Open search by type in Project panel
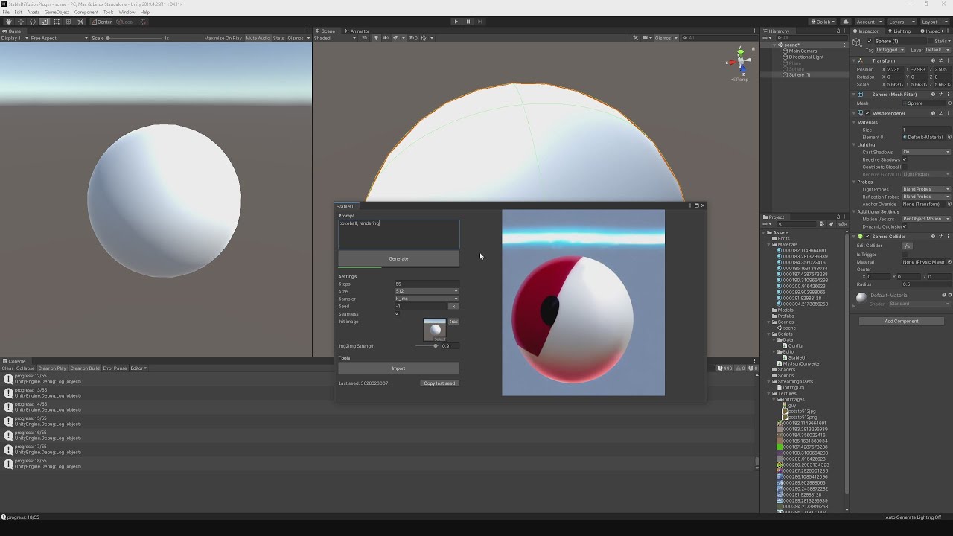The width and height of the screenshot is (953, 536). (823, 224)
